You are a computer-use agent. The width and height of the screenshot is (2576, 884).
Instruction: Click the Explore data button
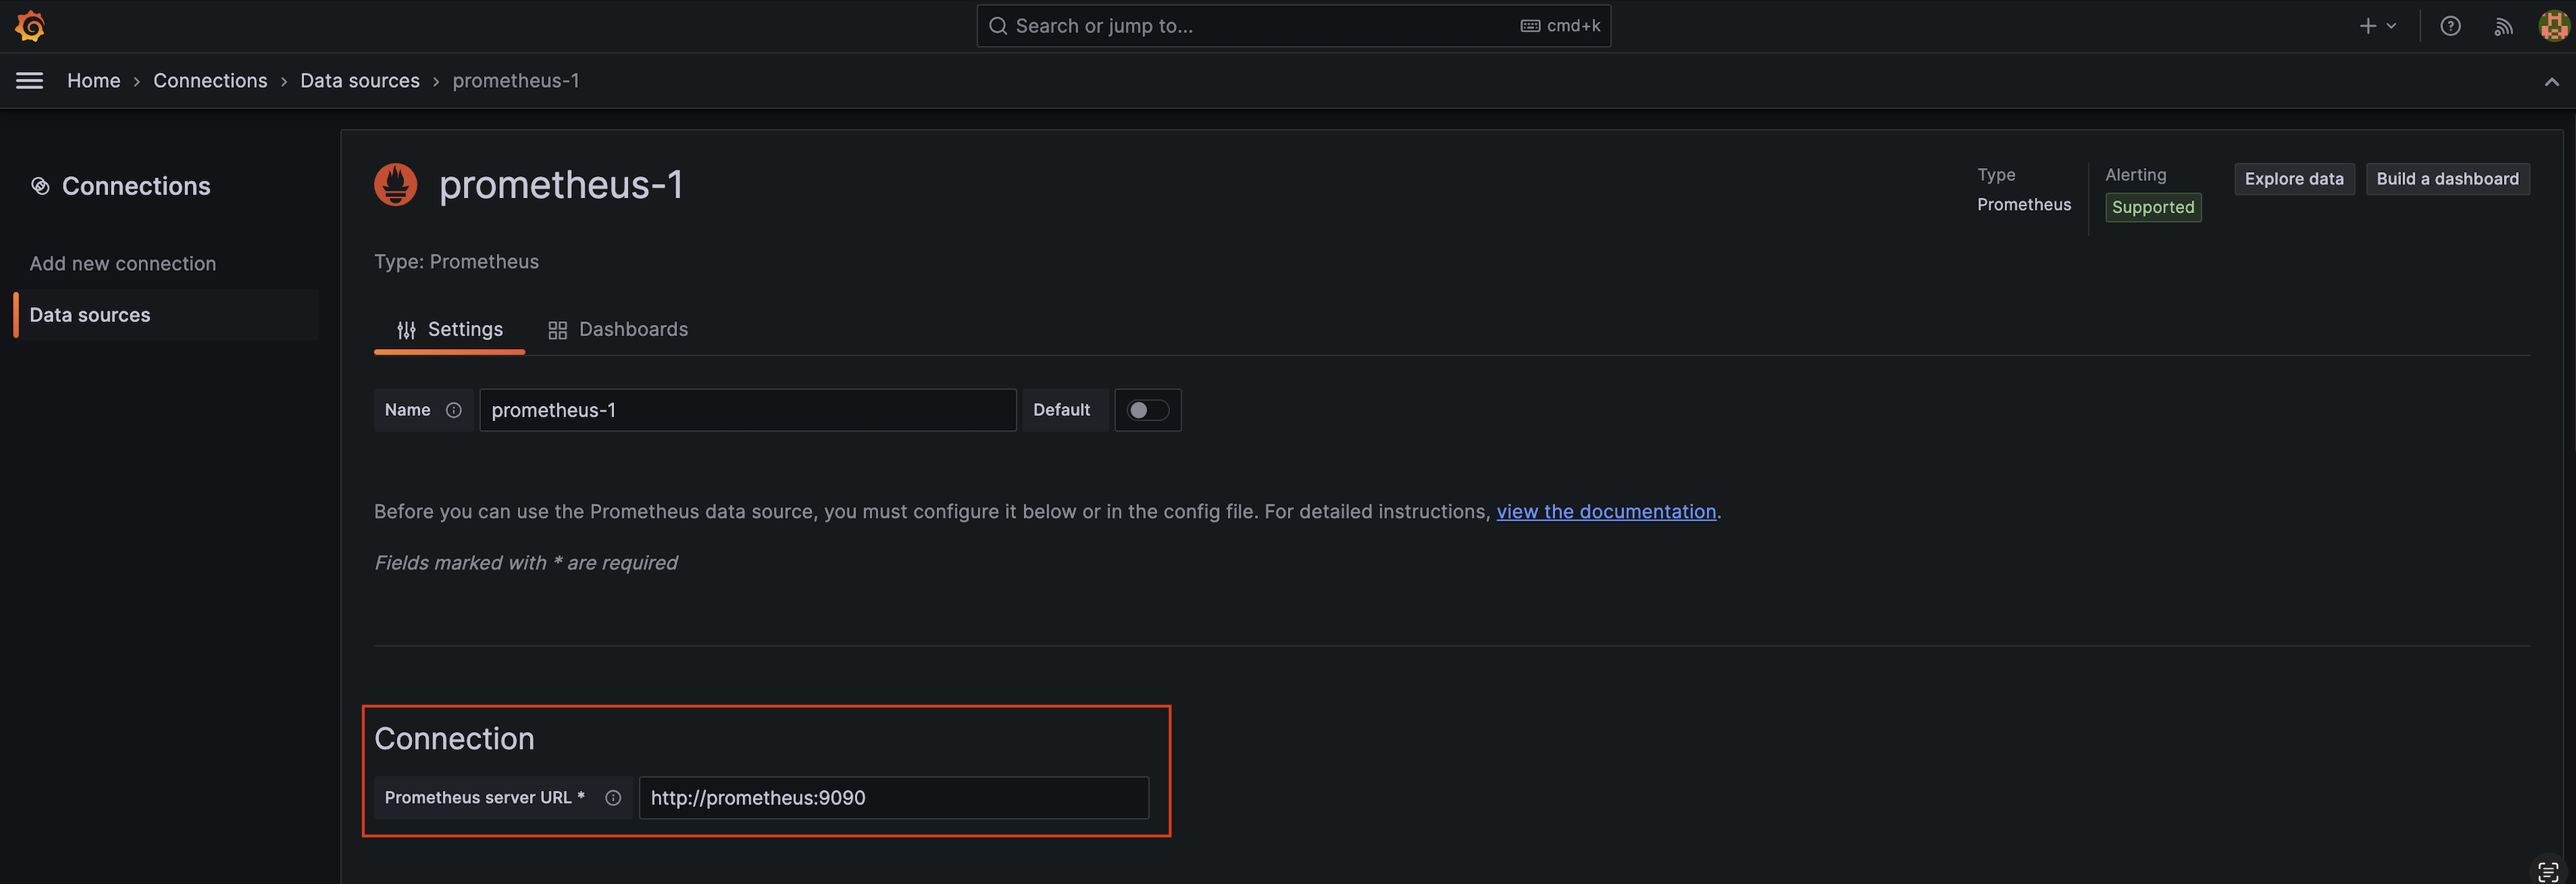2293,179
